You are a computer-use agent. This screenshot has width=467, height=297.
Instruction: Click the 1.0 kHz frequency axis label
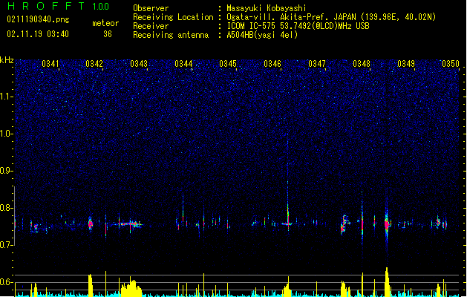7,134
